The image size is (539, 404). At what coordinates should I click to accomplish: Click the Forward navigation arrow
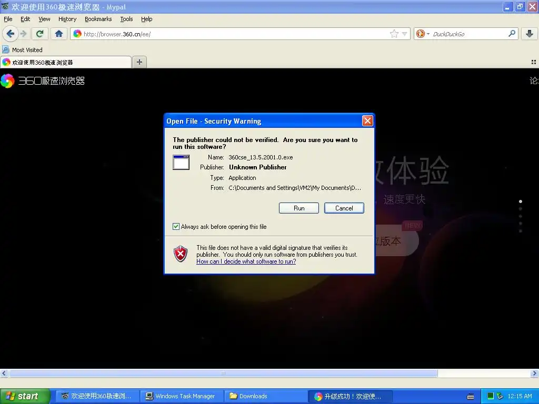coord(23,34)
